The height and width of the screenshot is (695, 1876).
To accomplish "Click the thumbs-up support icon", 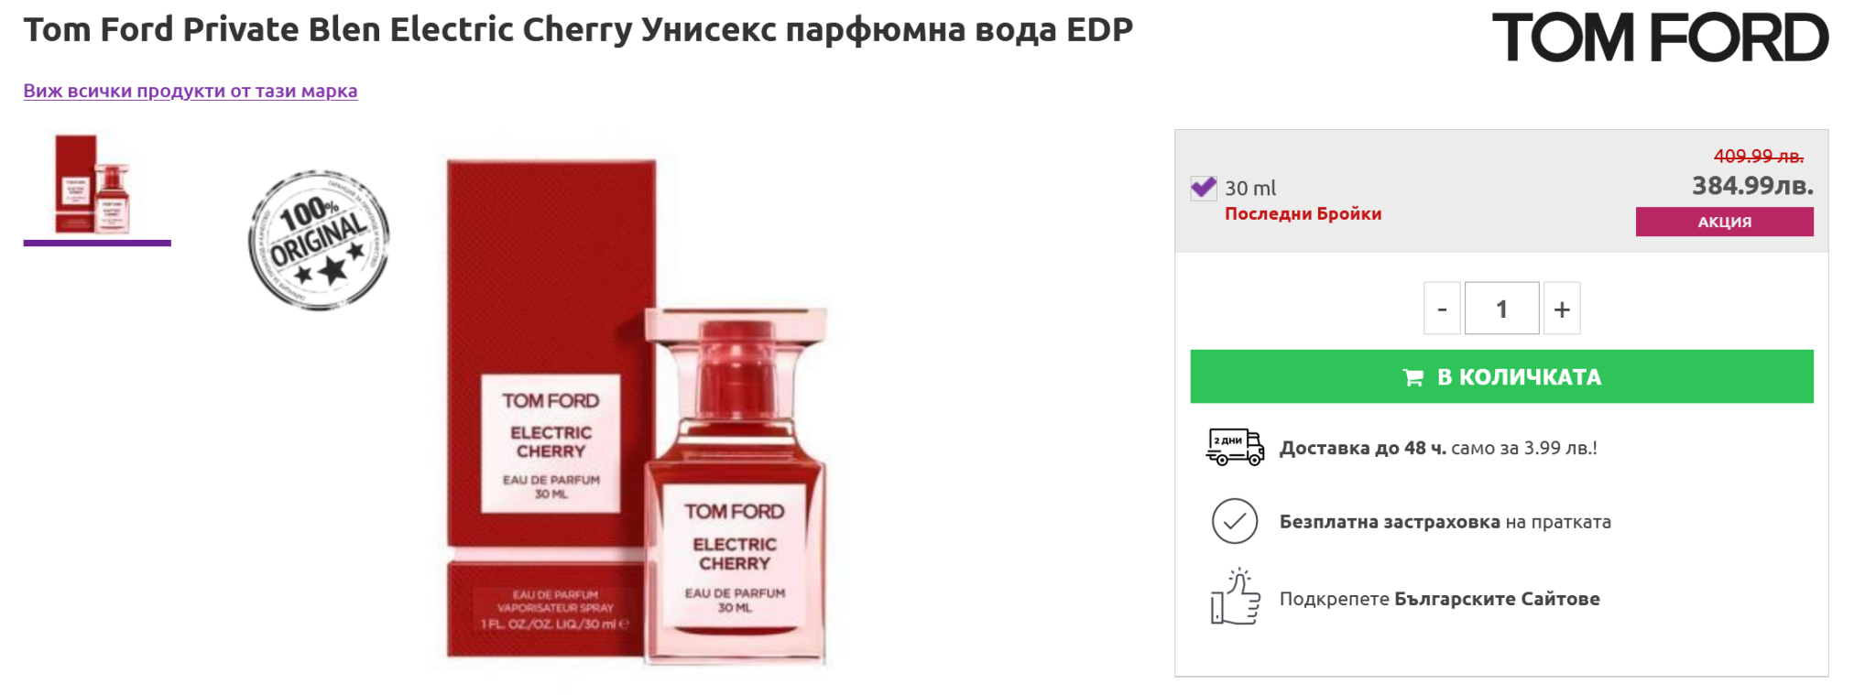I will tap(1235, 596).
